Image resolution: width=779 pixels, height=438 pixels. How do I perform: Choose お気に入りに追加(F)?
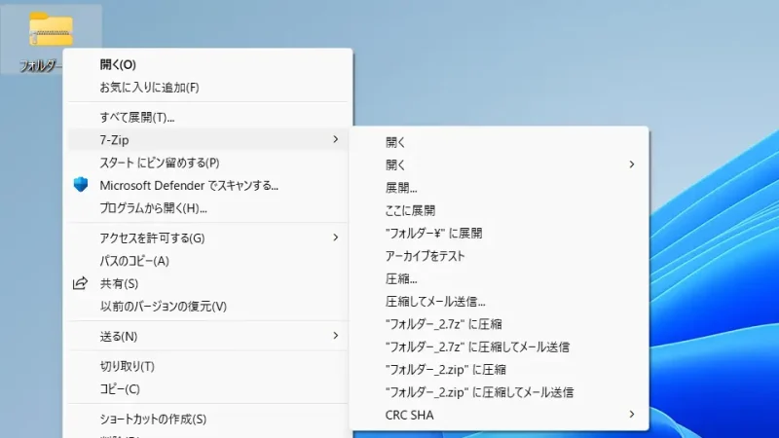(149, 88)
